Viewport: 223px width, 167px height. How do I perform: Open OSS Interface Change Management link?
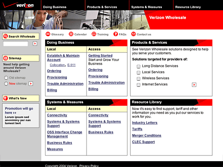[x=65, y=134]
